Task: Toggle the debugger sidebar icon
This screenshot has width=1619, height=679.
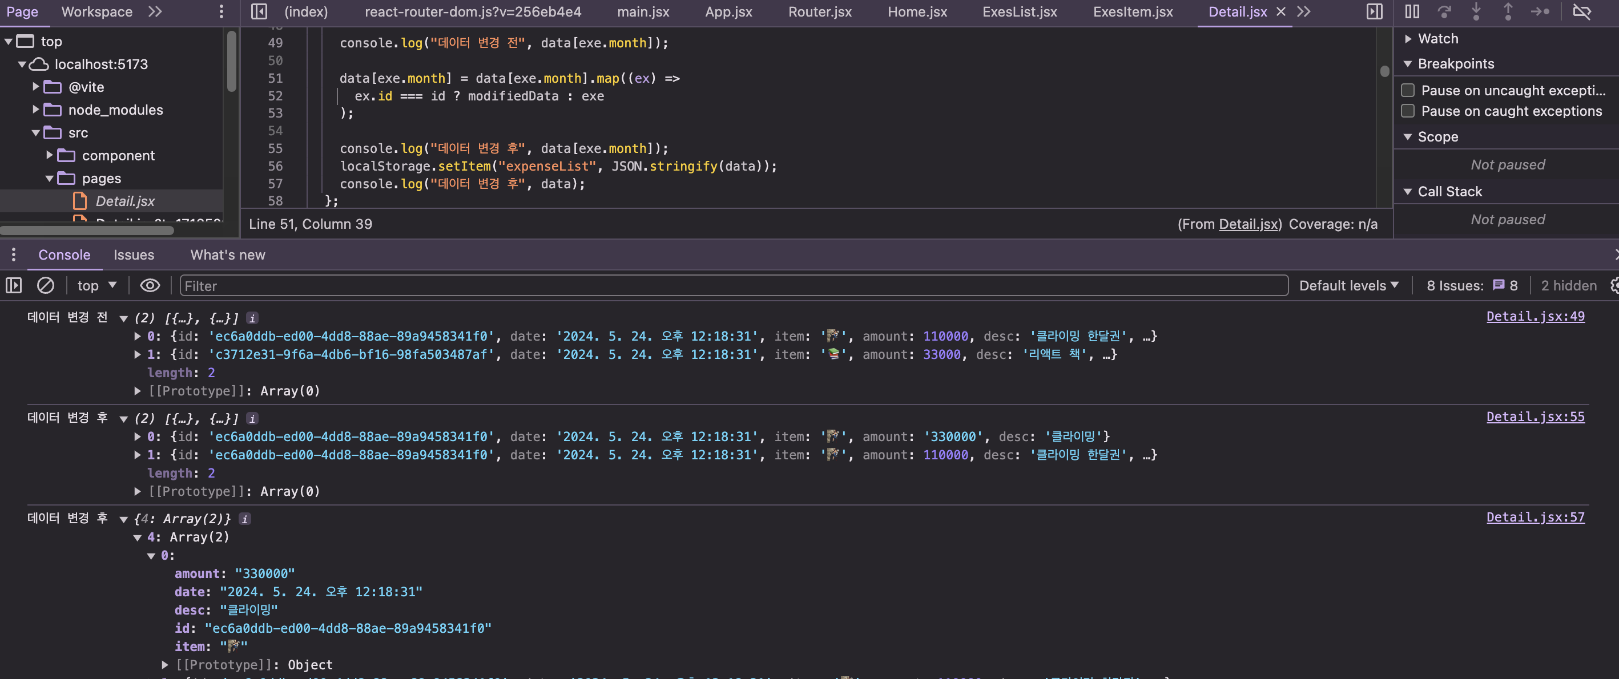Action: (x=1375, y=11)
